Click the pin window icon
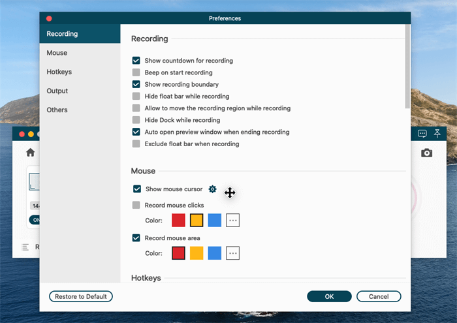Screen dimensions: 457x323 tap(437, 133)
